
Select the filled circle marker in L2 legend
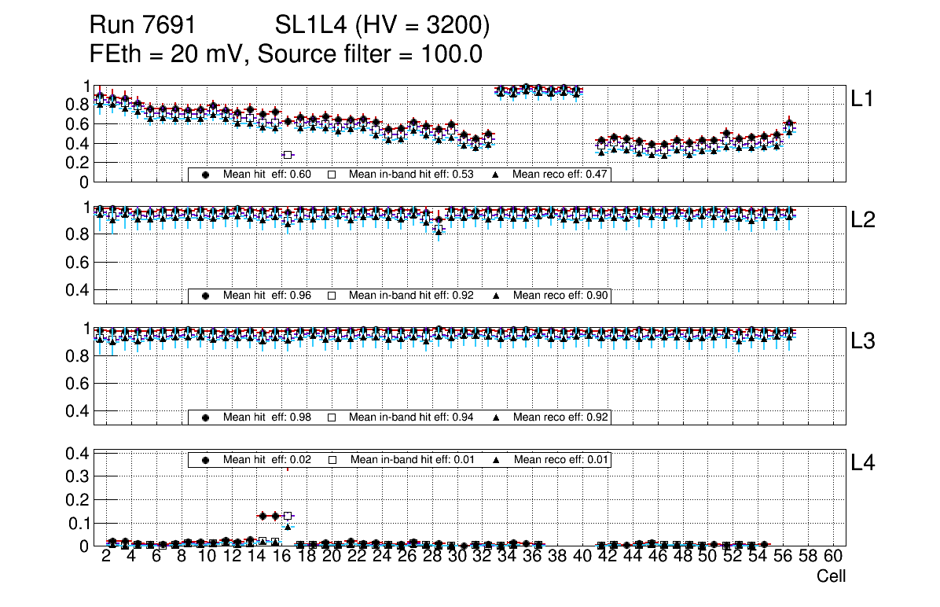[206, 296]
